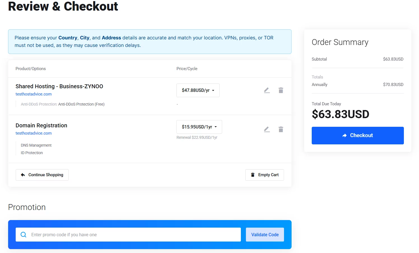Open testhostadvice.com link under Domain Registration
Screen dimensions: 419x253
click(x=34, y=133)
